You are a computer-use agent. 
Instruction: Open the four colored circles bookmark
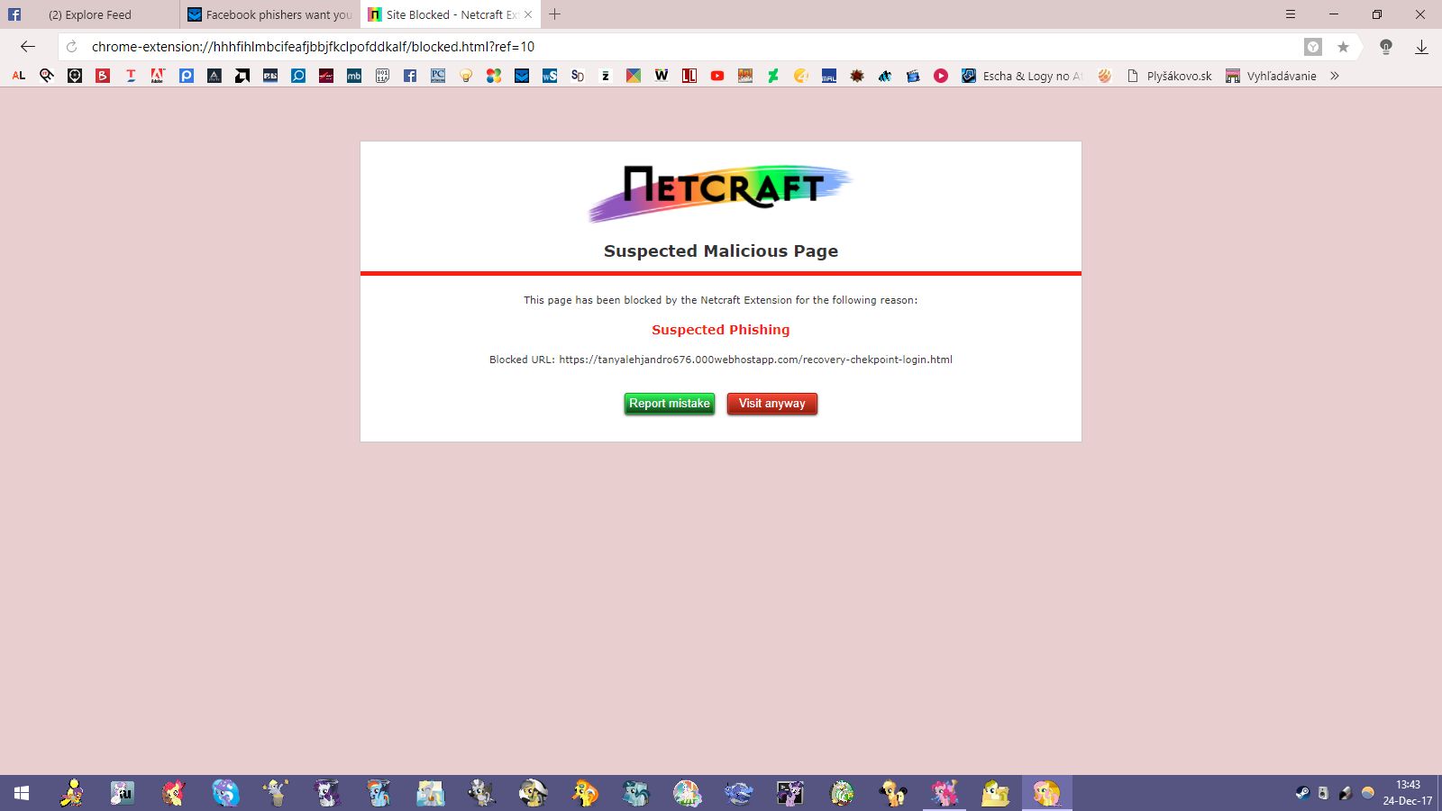494,76
